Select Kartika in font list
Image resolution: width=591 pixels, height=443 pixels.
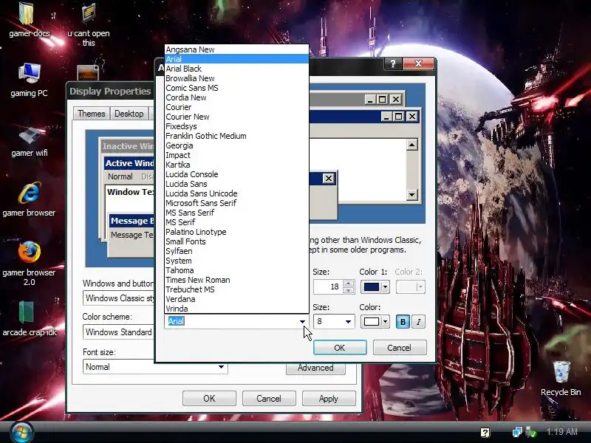(x=236, y=165)
